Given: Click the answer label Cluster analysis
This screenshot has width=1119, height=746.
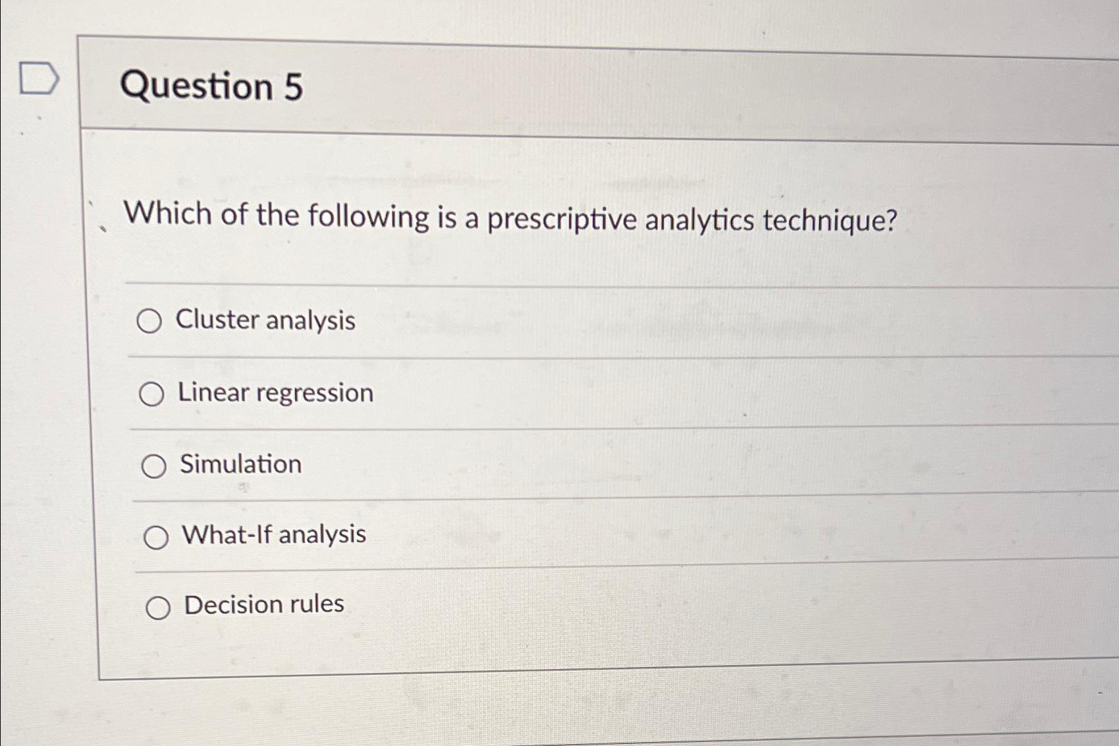Looking at the screenshot, I should 263,322.
